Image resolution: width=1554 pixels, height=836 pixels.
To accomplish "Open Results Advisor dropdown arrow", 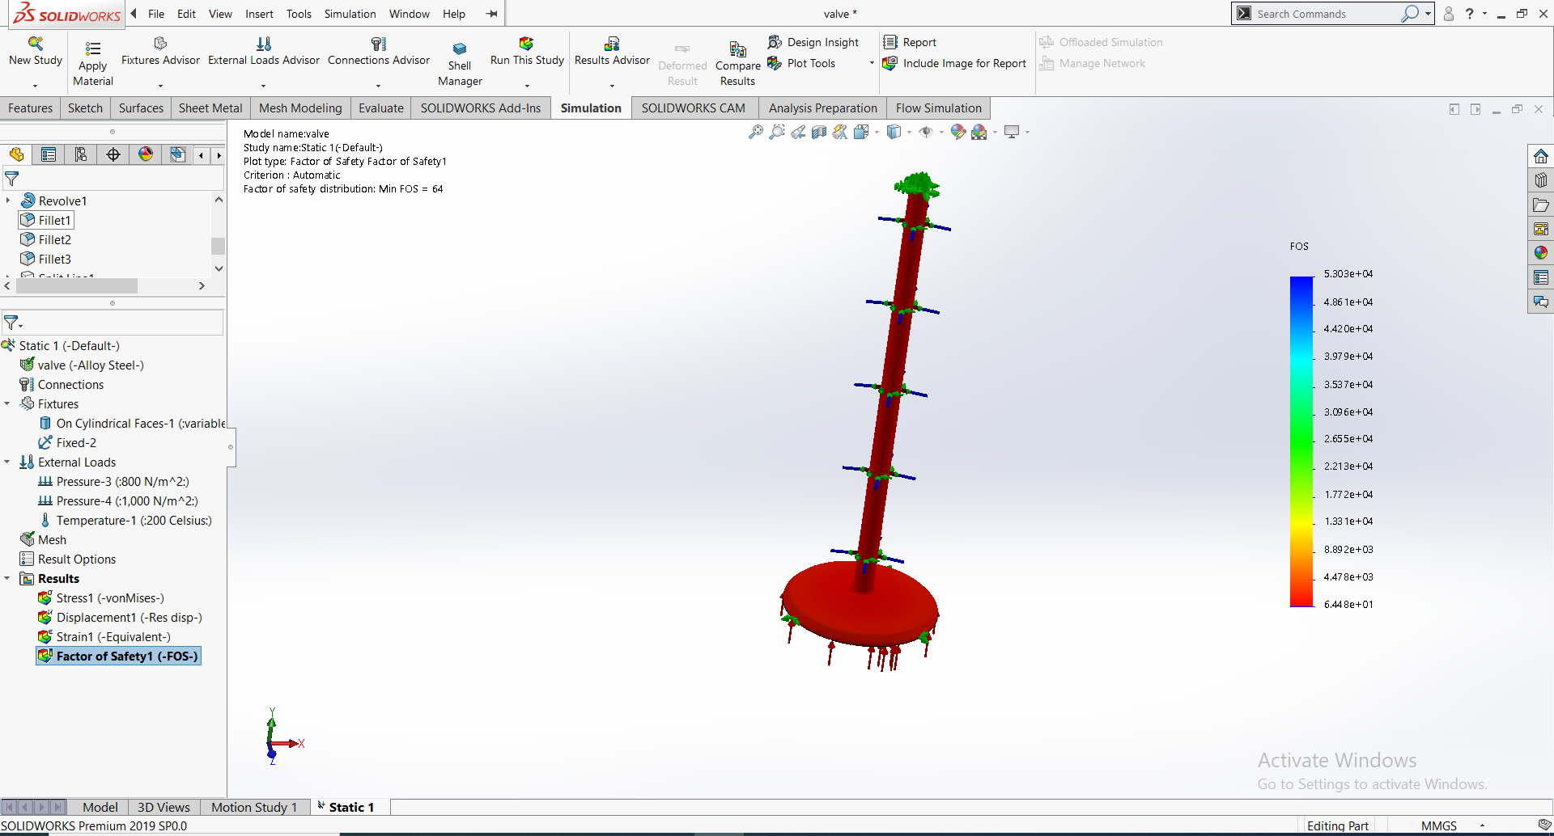I will (x=612, y=86).
